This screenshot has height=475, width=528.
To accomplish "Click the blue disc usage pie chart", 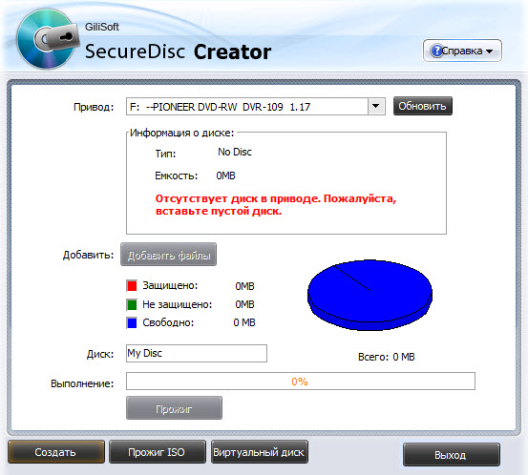I will [x=370, y=295].
